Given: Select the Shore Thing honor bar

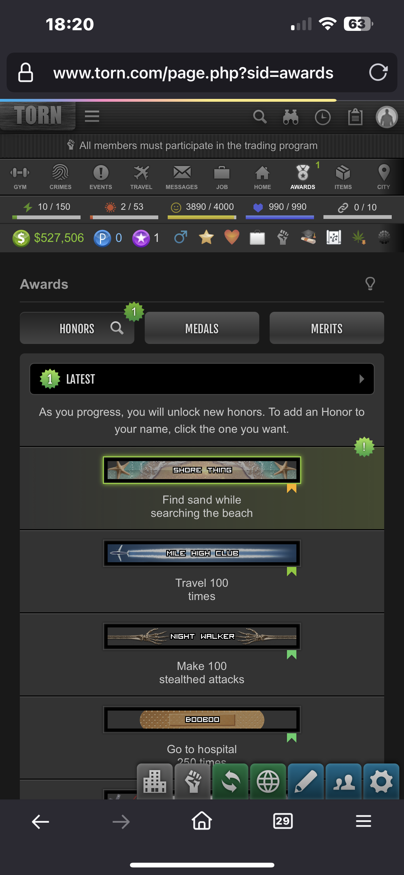Looking at the screenshot, I should [202, 470].
